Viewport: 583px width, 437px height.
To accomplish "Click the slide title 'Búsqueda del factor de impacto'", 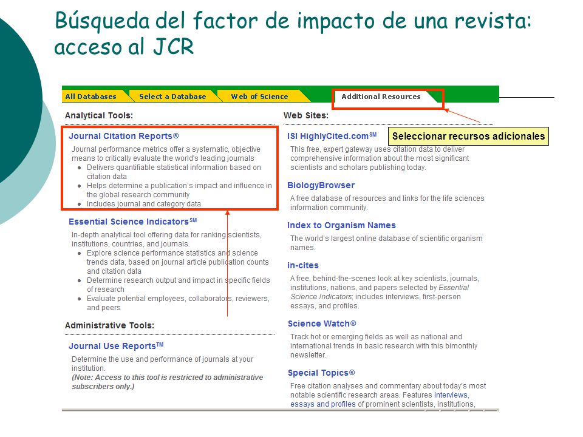I will pyautogui.click(x=293, y=33).
